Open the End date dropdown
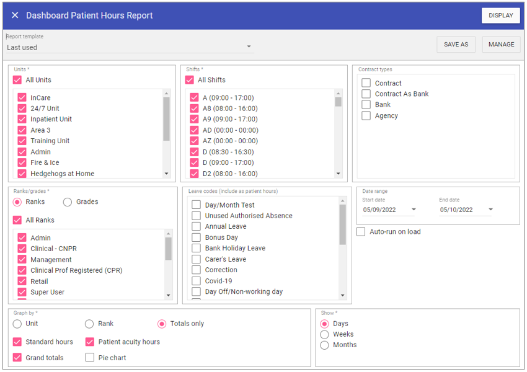The width and height of the screenshot is (527, 372). point(490,210)
